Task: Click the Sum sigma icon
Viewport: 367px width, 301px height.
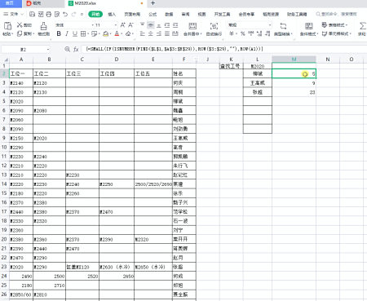Action: coord(362,26)
